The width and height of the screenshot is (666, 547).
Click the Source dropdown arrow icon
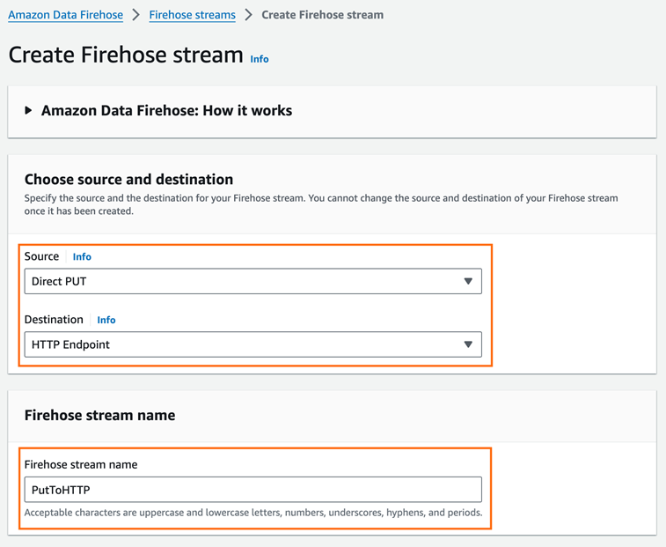point(468,281)
